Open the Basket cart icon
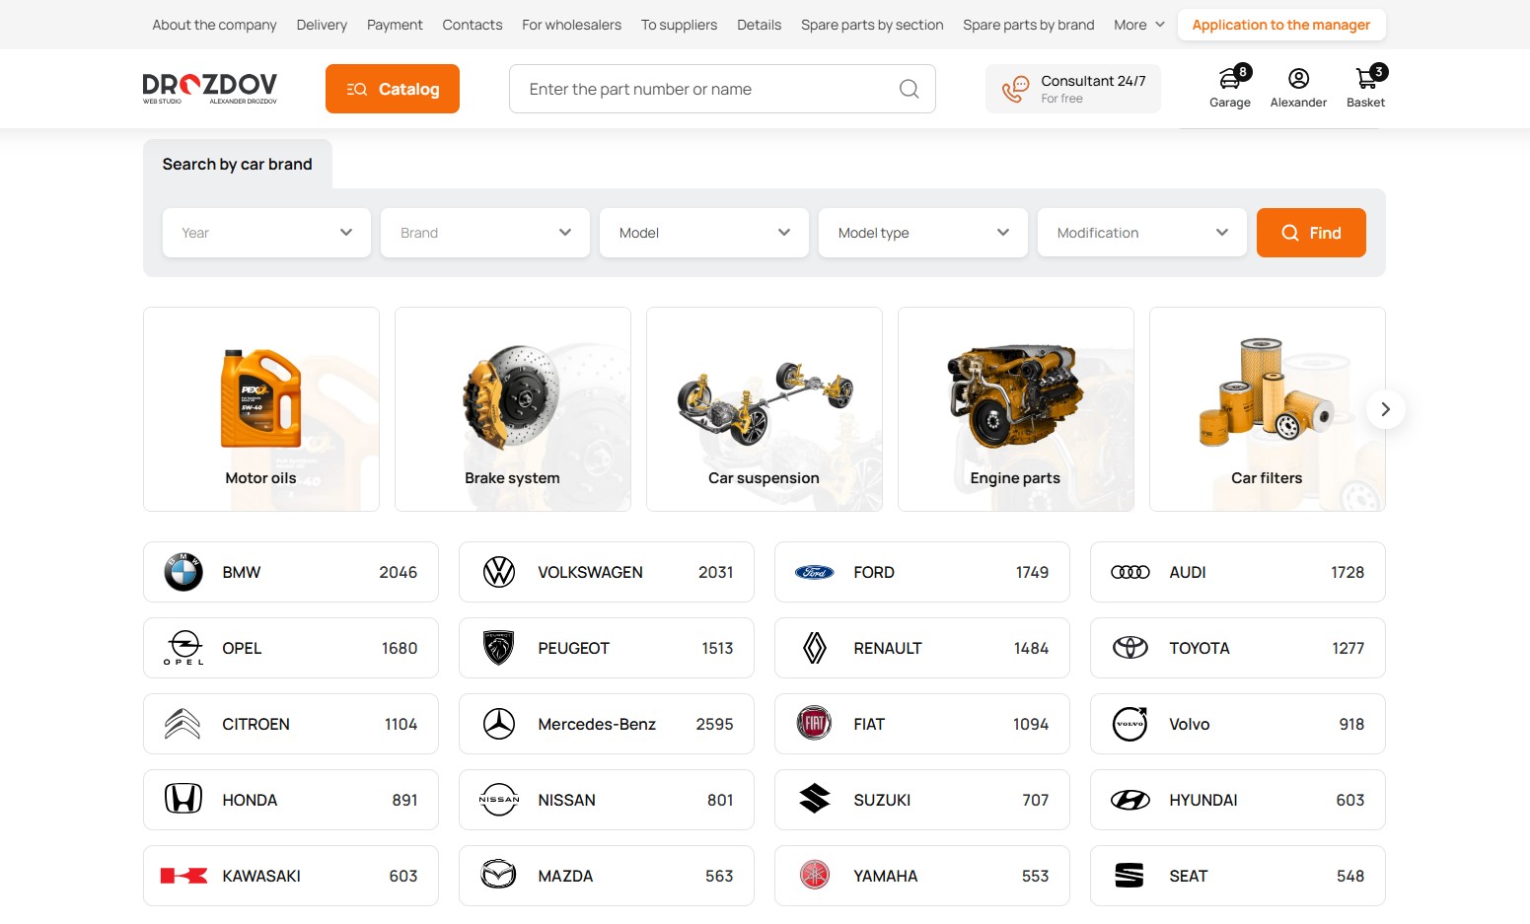1530x924 pixels. coord(1365,80)
